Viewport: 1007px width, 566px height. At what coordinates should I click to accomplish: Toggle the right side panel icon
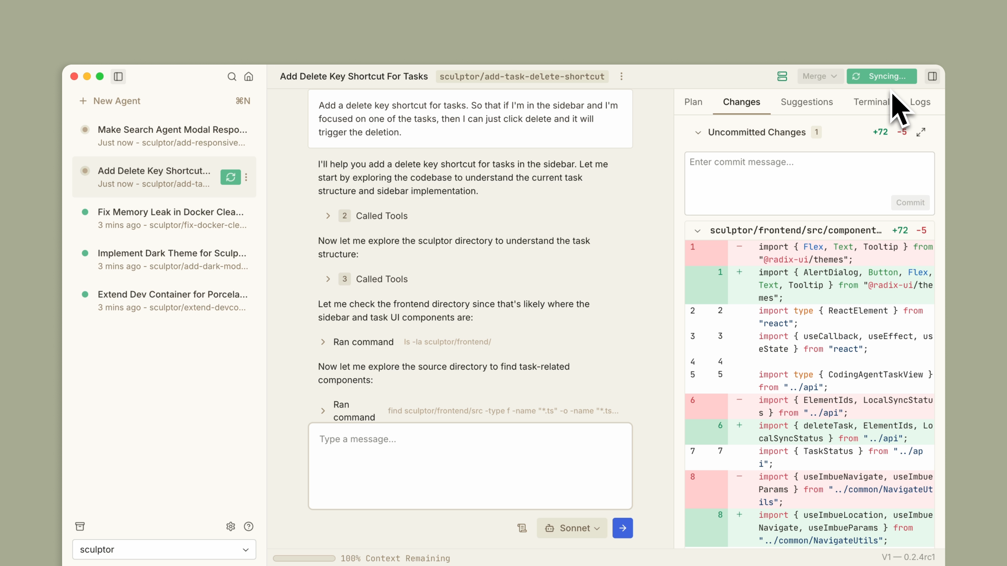(x=932, y=76)
